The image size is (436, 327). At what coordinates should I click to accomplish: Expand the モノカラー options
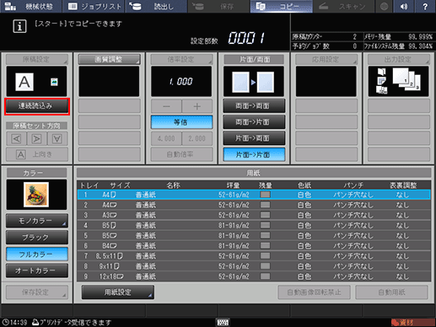[37, 221]
